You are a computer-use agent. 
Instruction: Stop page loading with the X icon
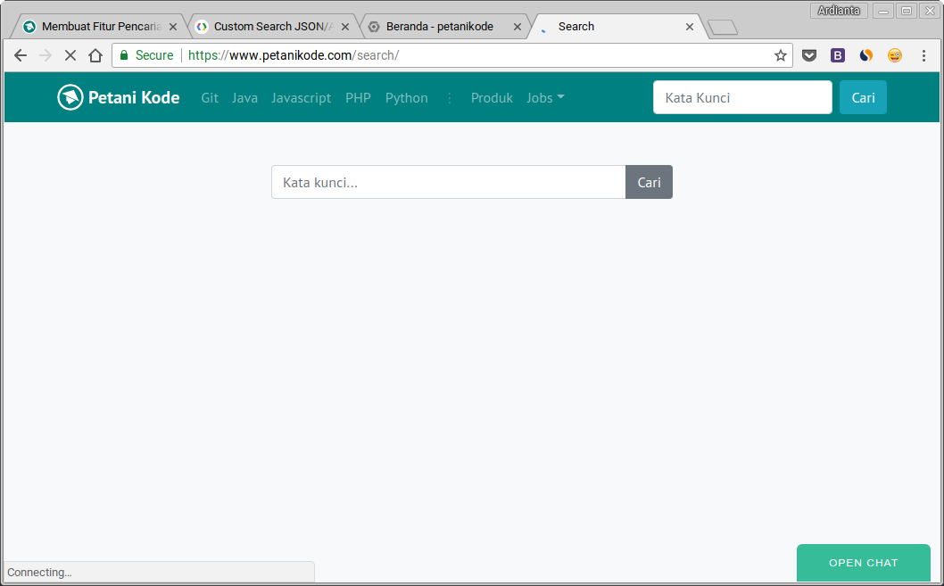70,55
